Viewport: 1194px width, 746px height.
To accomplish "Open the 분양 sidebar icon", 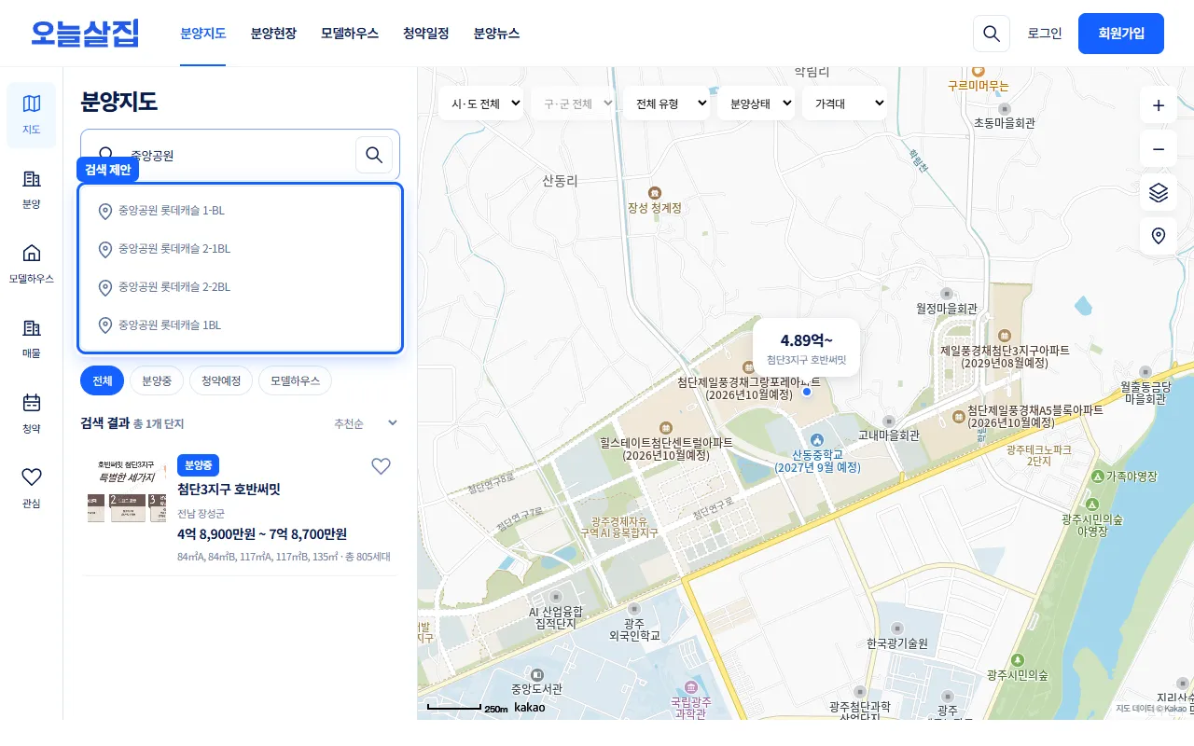I will [x=32, y=189].
